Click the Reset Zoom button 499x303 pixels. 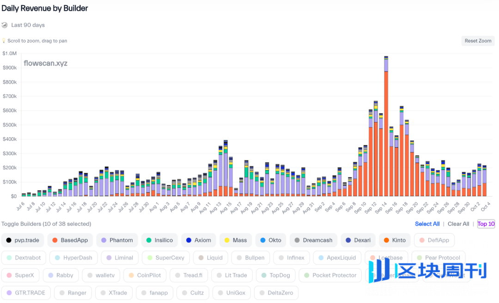pyautogui.click(x=478, y=41)
